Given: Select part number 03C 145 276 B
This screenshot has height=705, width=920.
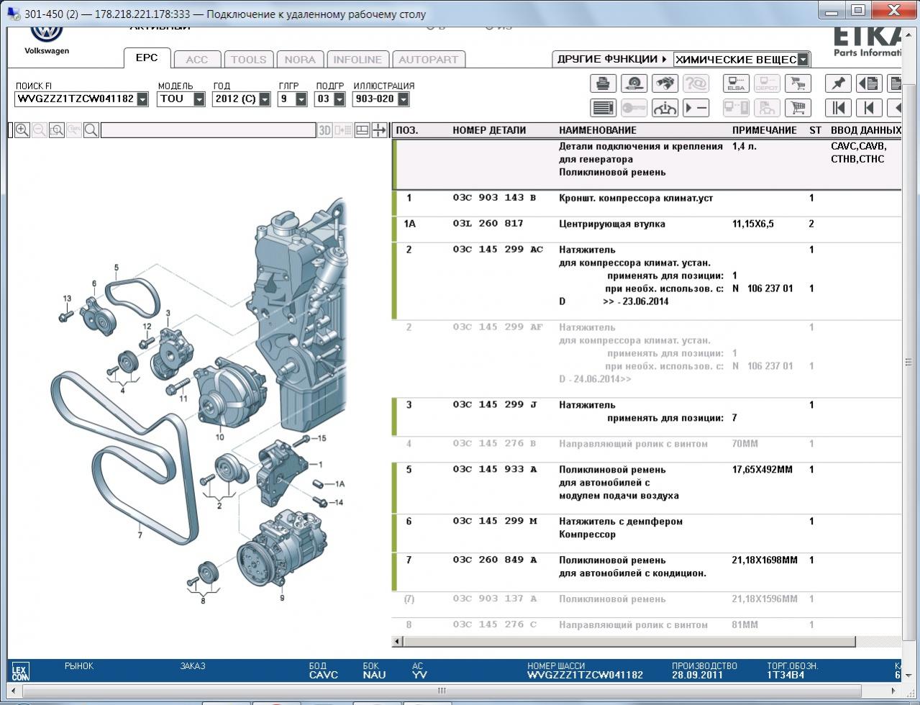Looking at the screenshot, I should [495, 444].
